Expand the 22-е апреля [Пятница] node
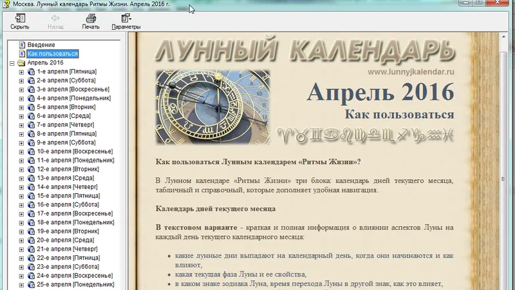Image resolution: width=515 pixels, height=290 pixels. (x=22, y=258)
